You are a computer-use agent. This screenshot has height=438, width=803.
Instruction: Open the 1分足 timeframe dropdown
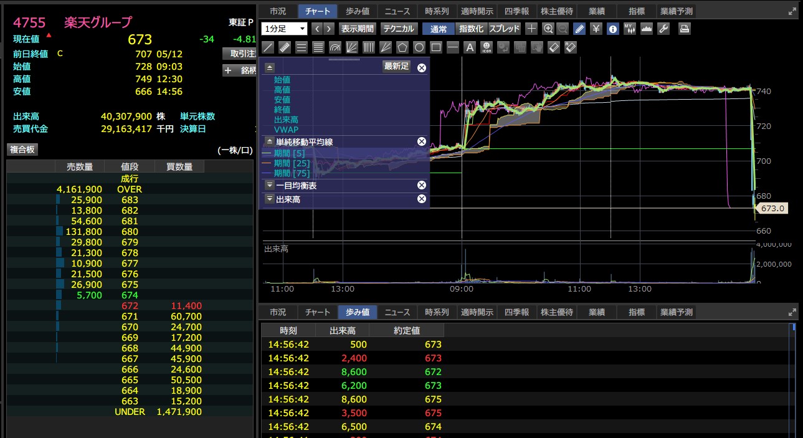285,29
